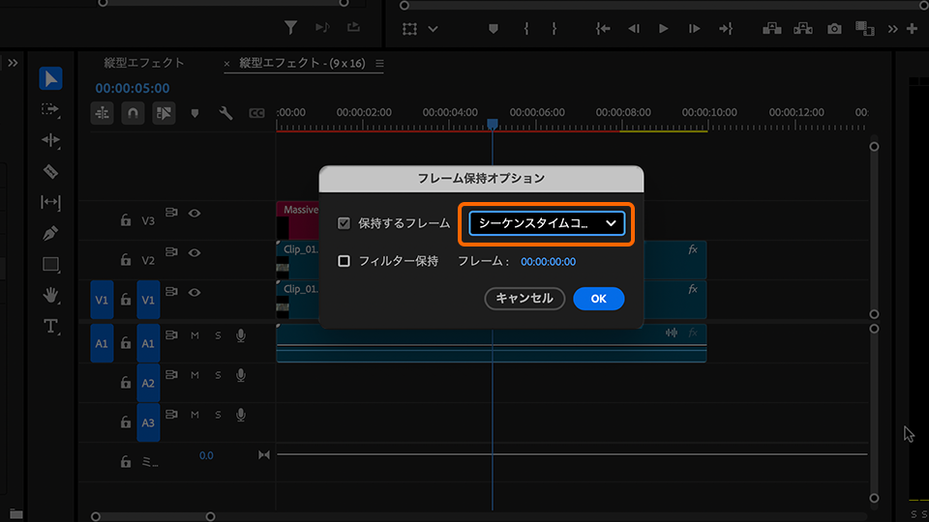Switch to 縦型エフェクト sequence tab
Screen dimensions: 929x522
144,63
